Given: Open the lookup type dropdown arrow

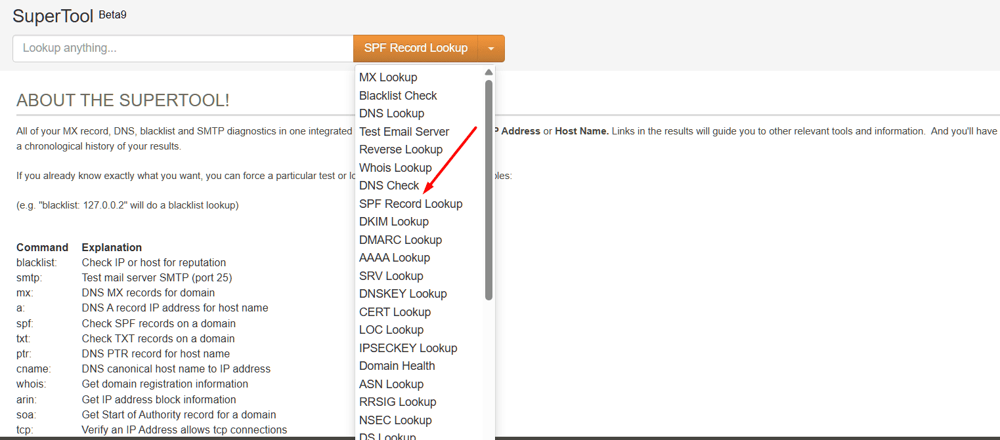Looking at the screenshot, I should click(x=491, y=49).
